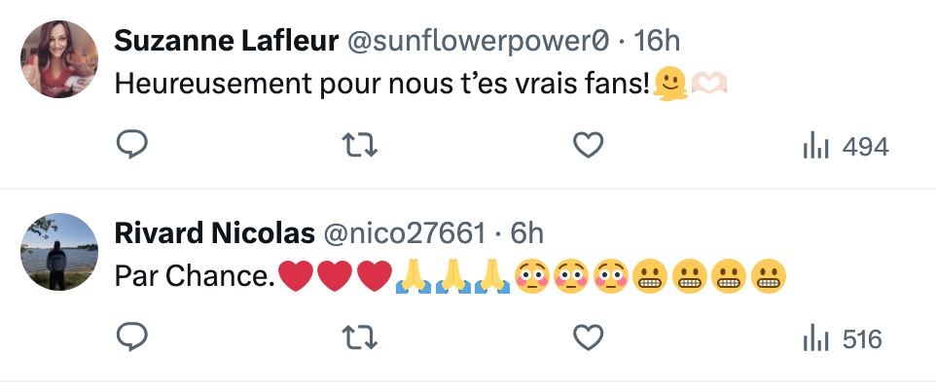Open the @nico27661 handle link
The width and height of the screenshot is (936, 389).
[403, 233]
